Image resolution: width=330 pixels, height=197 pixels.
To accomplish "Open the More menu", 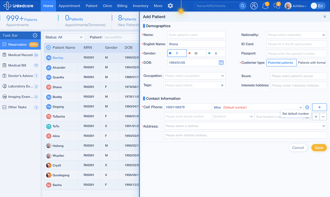I will click(158, 6).
